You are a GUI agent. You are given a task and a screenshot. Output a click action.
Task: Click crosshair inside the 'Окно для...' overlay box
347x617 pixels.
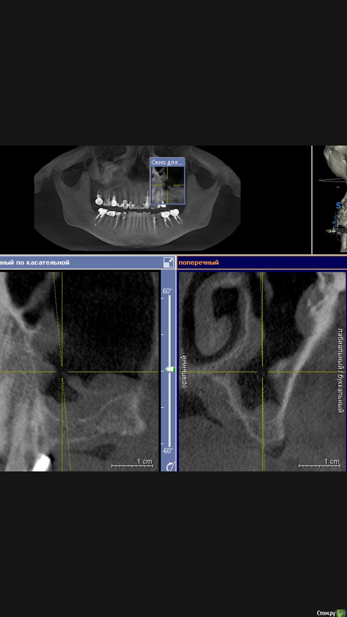point(167,185)
